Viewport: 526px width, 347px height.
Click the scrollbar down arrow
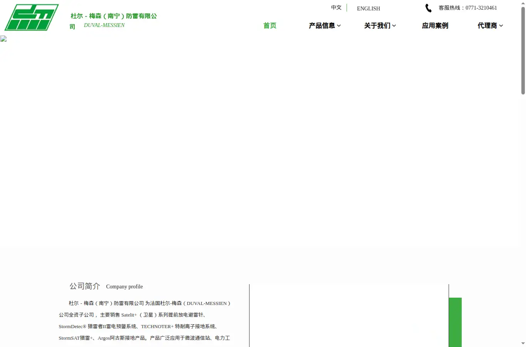point(523,343)
